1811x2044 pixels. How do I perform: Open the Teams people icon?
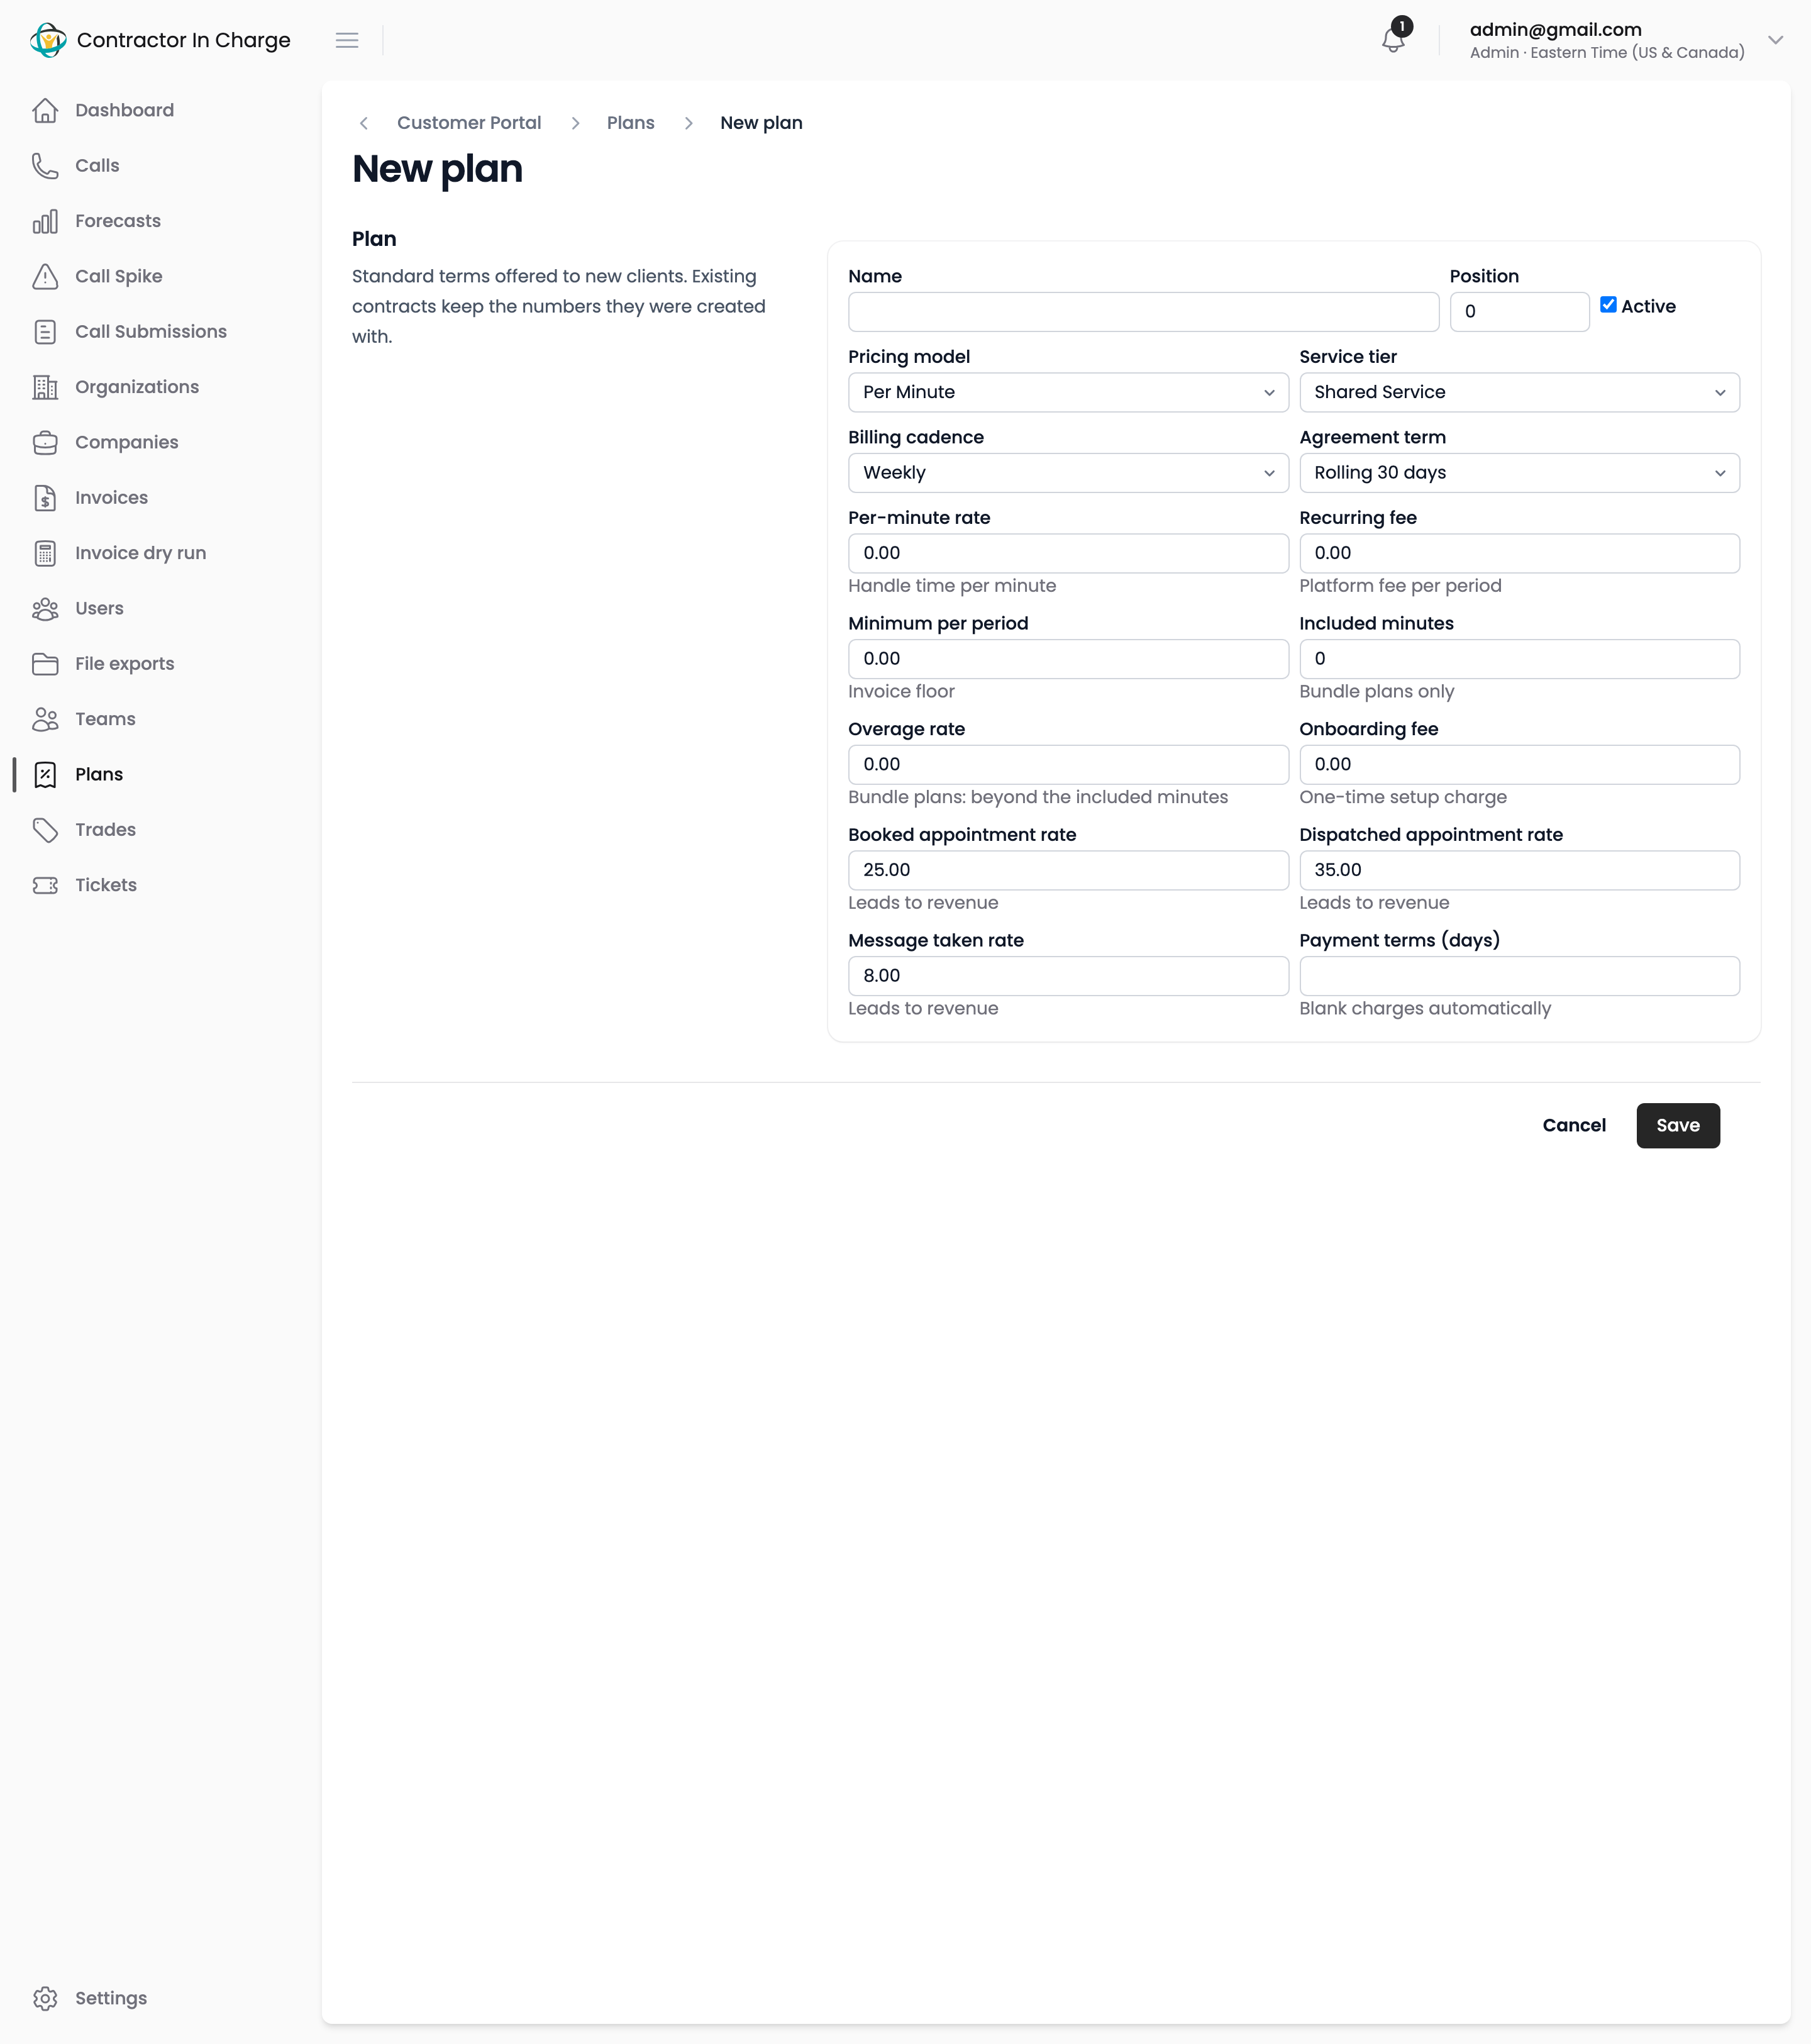[x=45, y=719]
